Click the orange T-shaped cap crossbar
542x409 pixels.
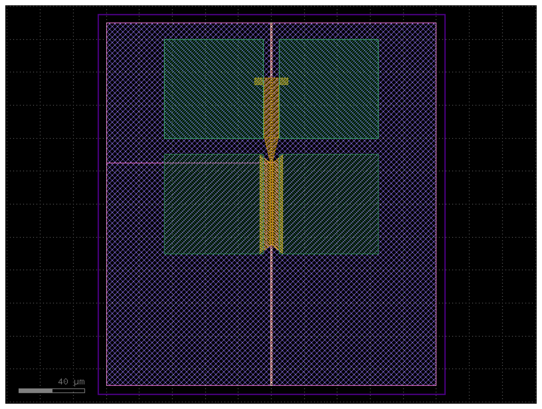pyautogui.click(x=271, y=81)
